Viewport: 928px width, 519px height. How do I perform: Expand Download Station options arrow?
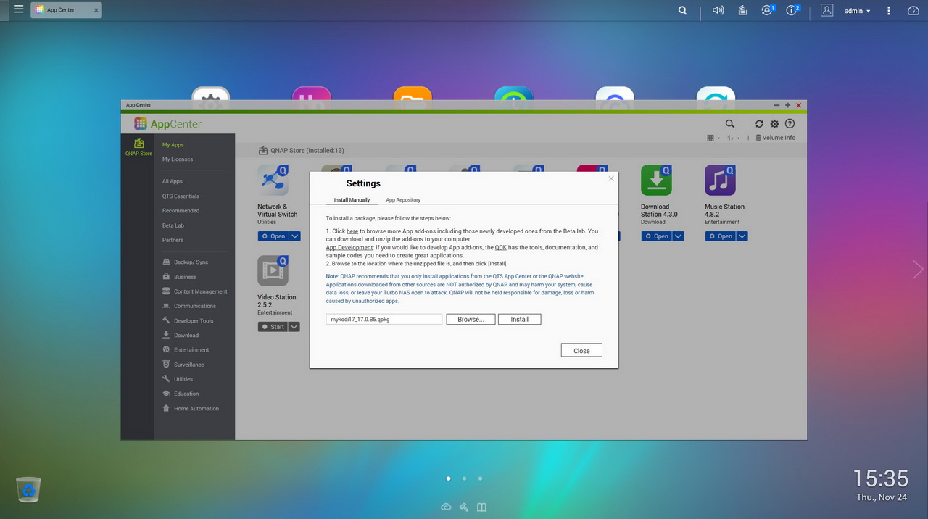click(678, 236)
